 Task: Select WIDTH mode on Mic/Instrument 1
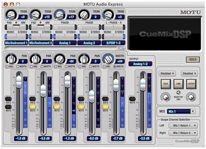click(x=18, y=67)
